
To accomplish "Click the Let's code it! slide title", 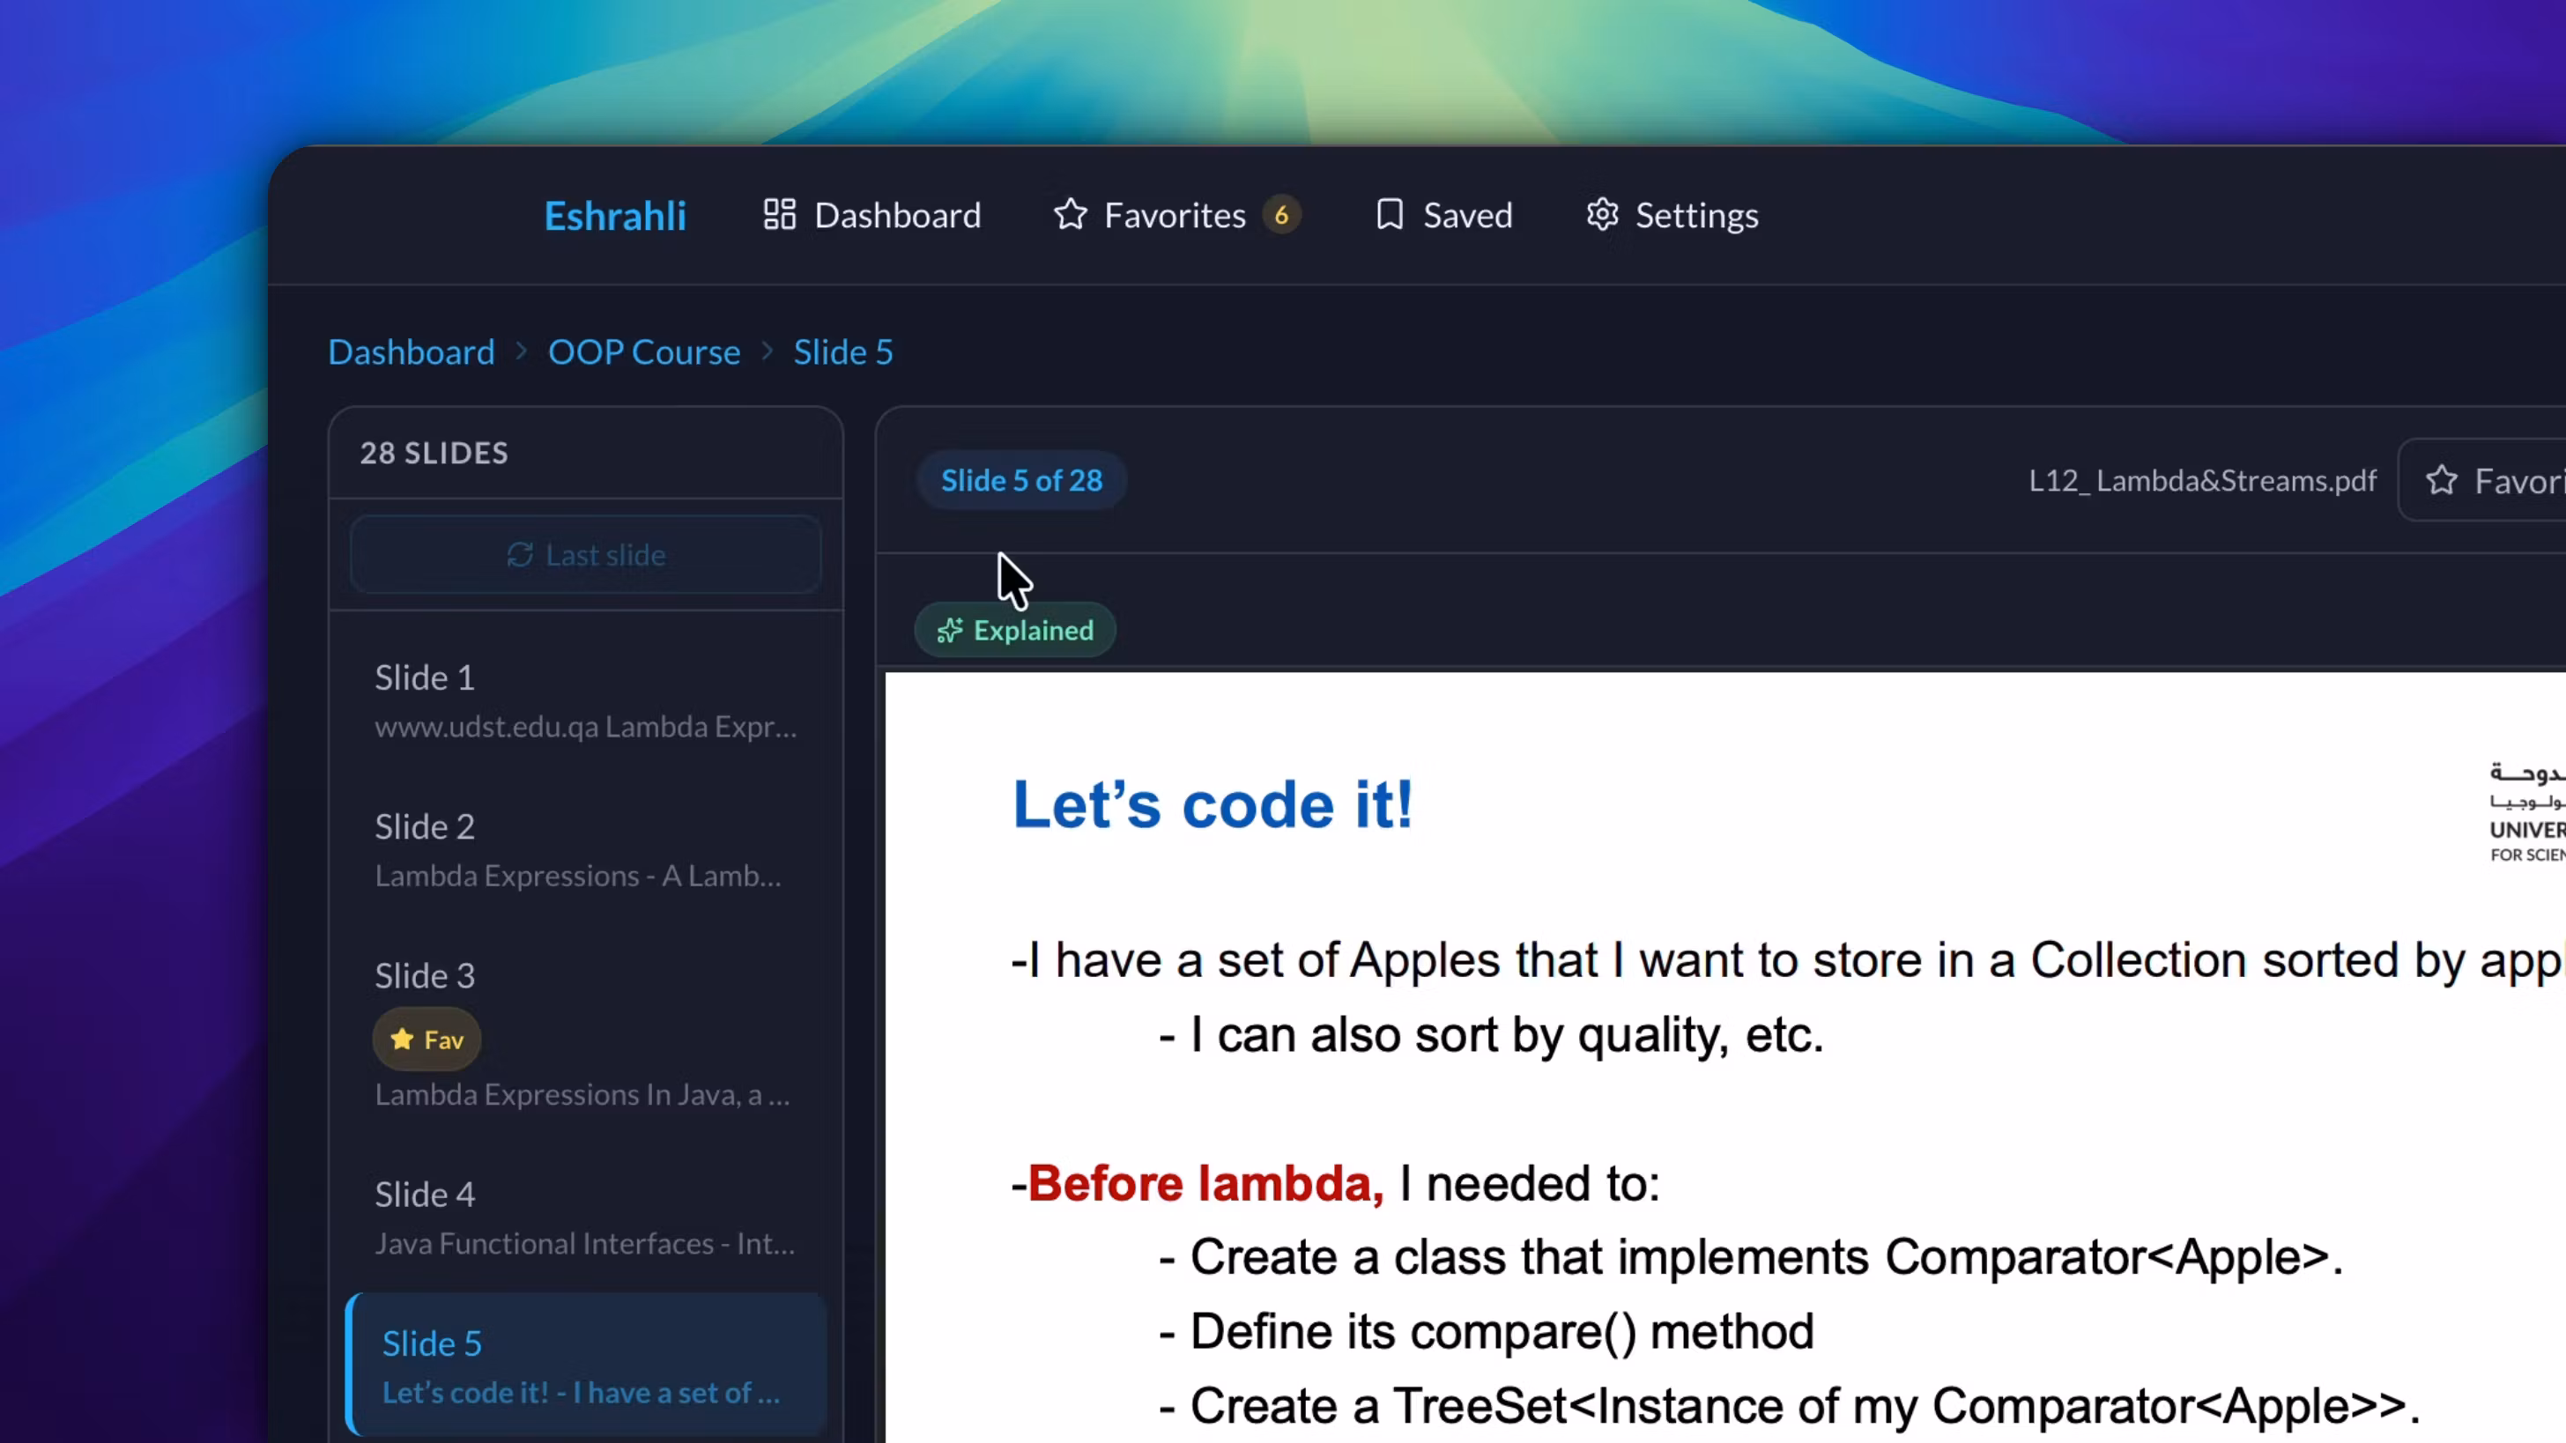I will click(1213, 803).
